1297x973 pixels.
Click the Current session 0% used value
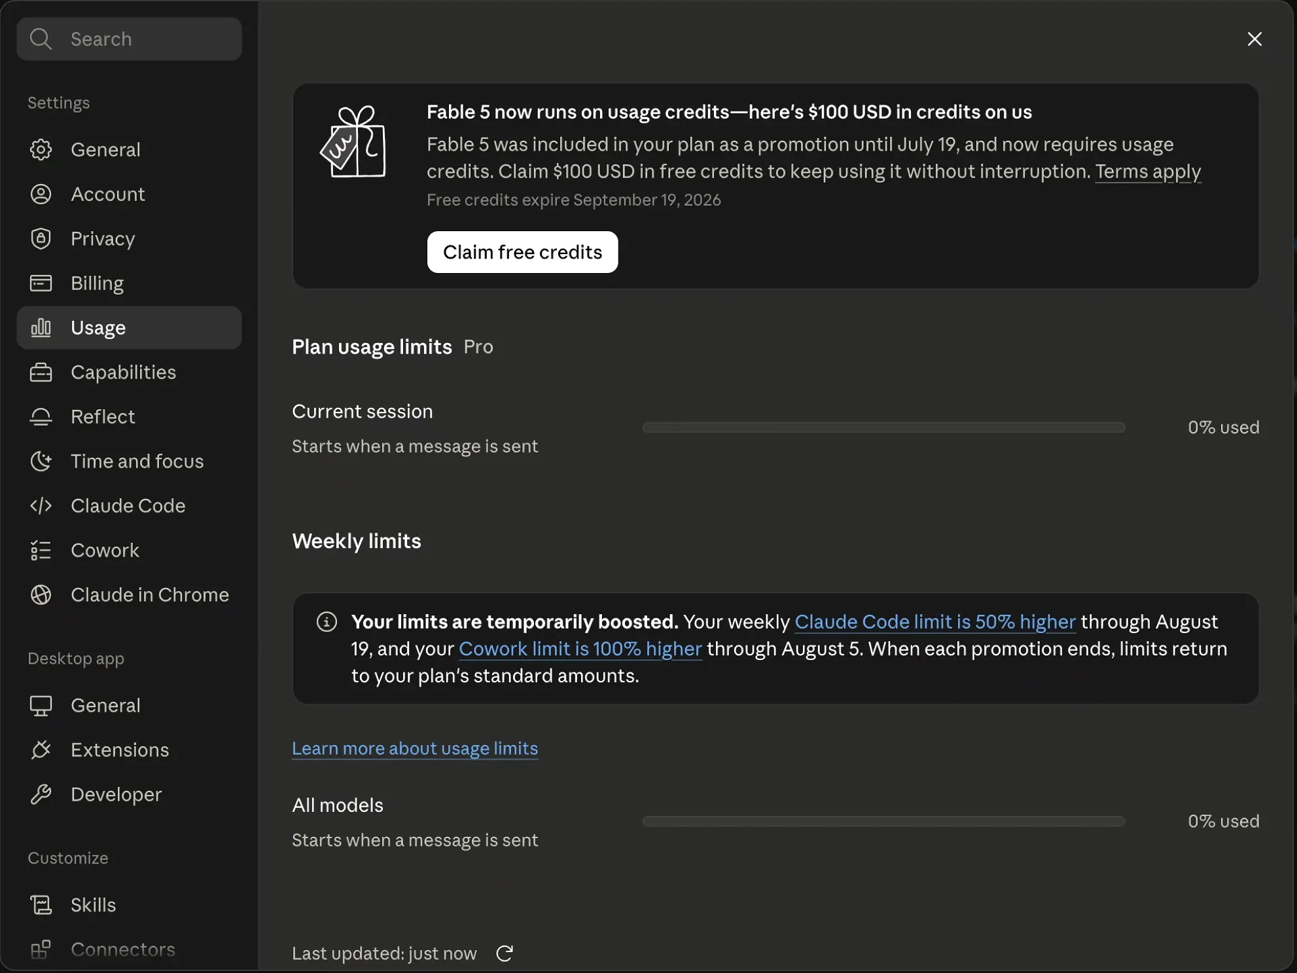point(1223,428)
